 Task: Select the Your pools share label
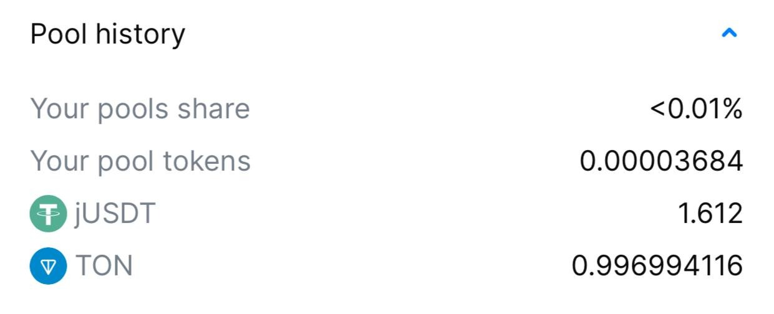(140, 109)
